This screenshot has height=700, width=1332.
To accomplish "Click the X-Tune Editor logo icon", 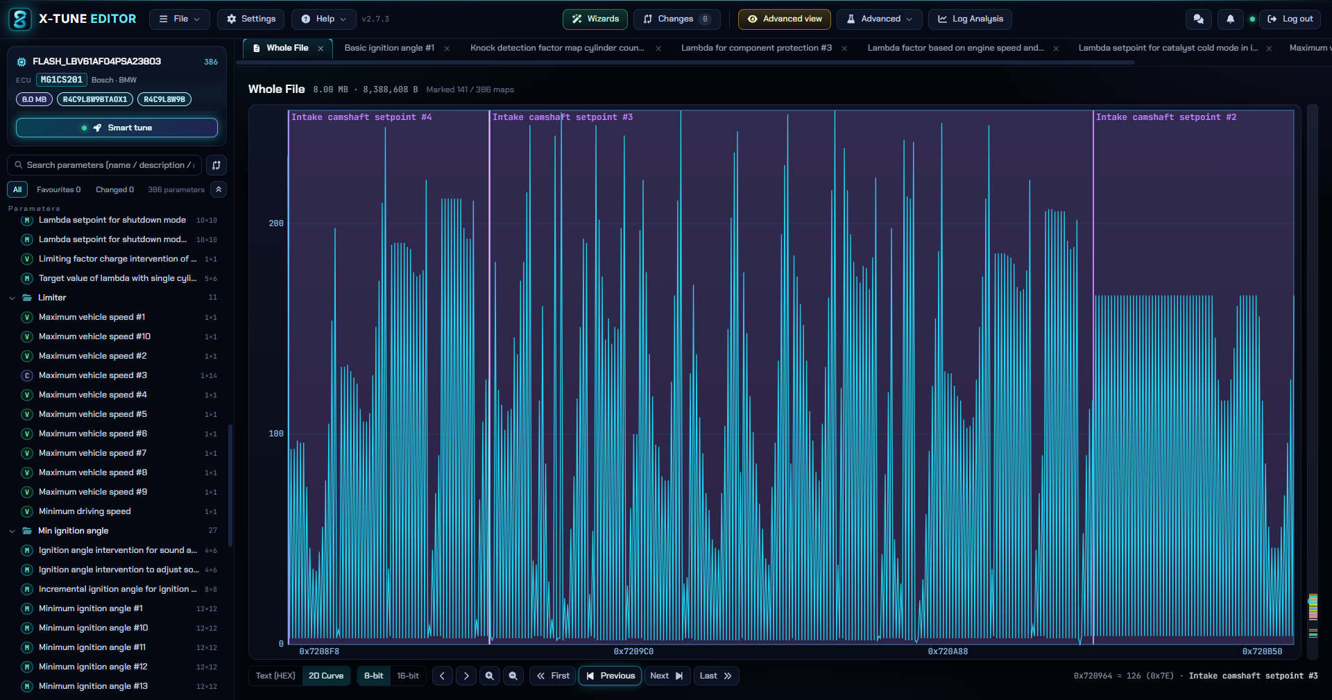I will (x=19, y=19).
